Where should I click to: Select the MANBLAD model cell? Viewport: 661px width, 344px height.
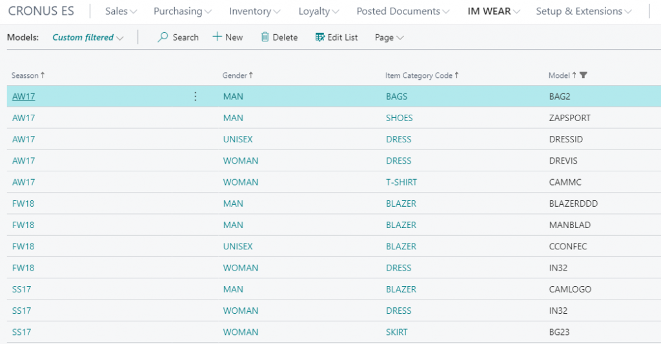pyautogui.click(x=569, y=225)
